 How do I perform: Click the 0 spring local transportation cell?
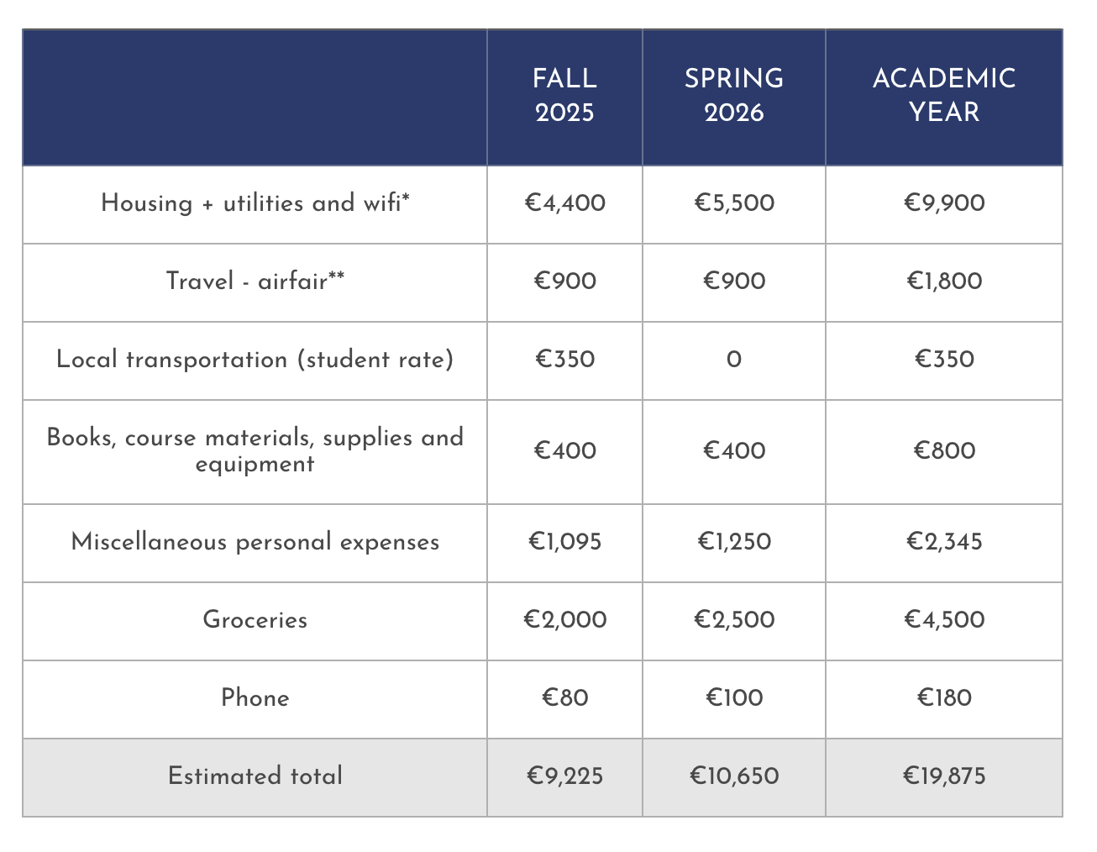pyautogui.click(x=733, y=360)
